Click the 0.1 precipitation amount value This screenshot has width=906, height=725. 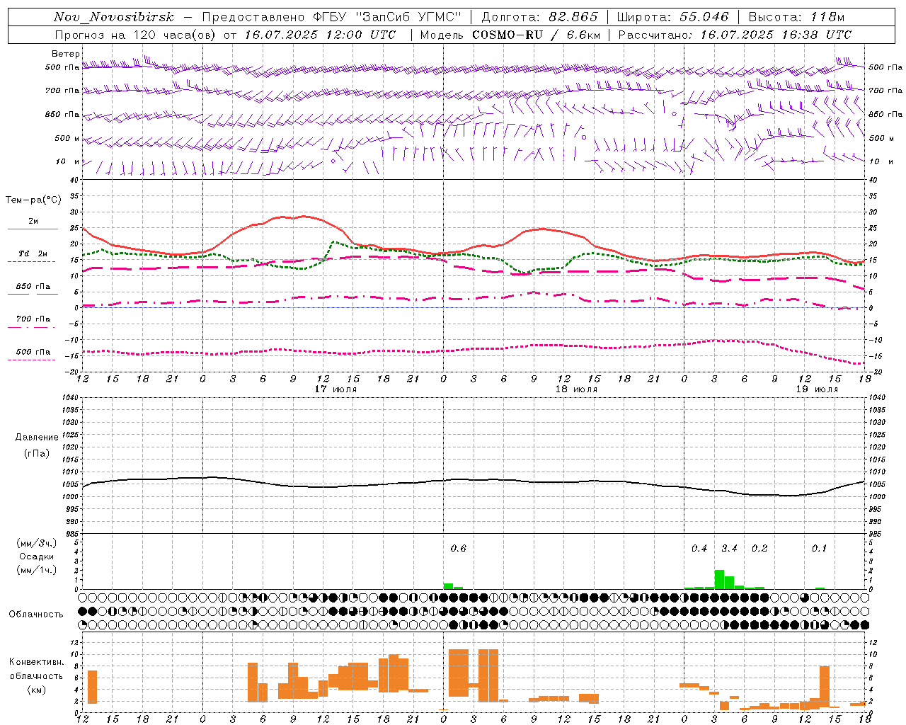coord(819,549)
